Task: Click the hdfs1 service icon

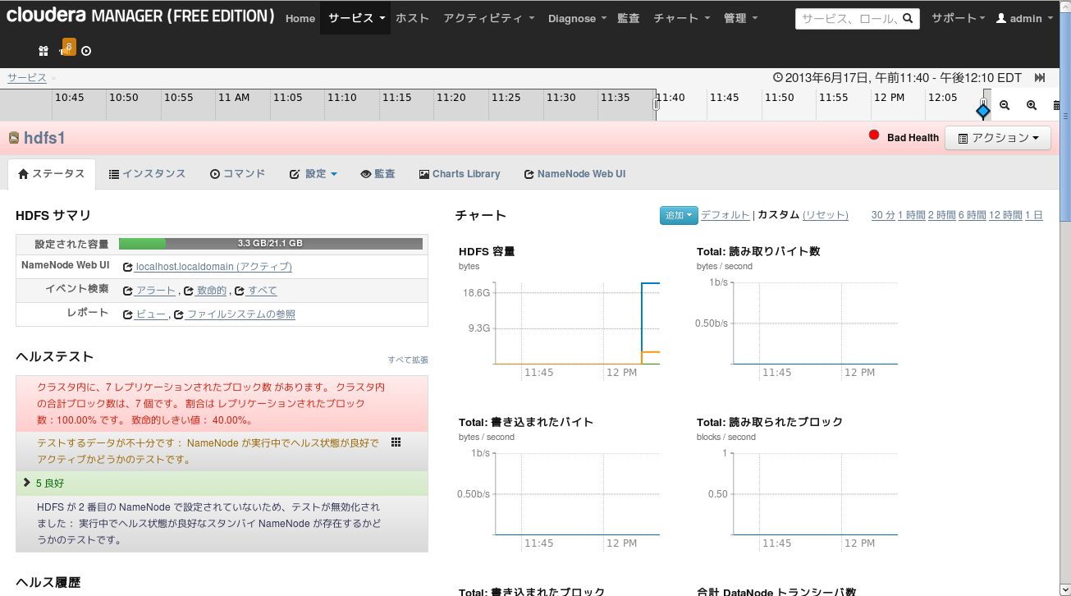Action: 14,137
